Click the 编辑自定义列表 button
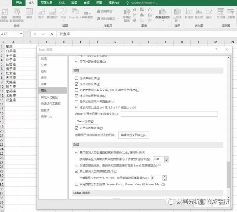 (x=134, y=135)
